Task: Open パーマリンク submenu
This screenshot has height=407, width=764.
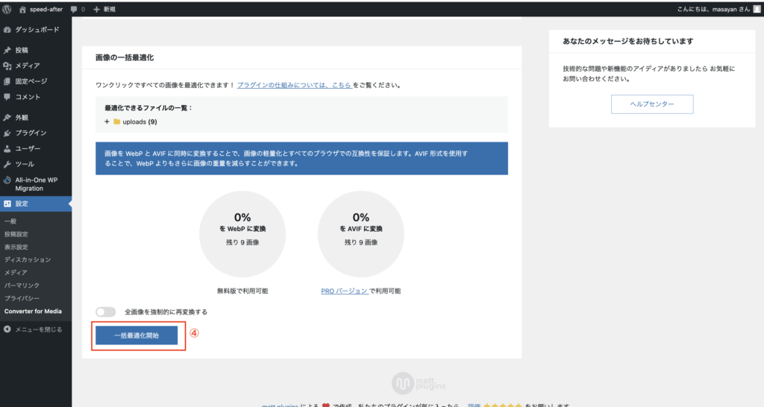Action: click(x=22, y=285)
